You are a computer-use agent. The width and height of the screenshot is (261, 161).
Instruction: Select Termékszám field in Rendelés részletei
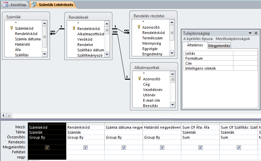coord(152,38)
